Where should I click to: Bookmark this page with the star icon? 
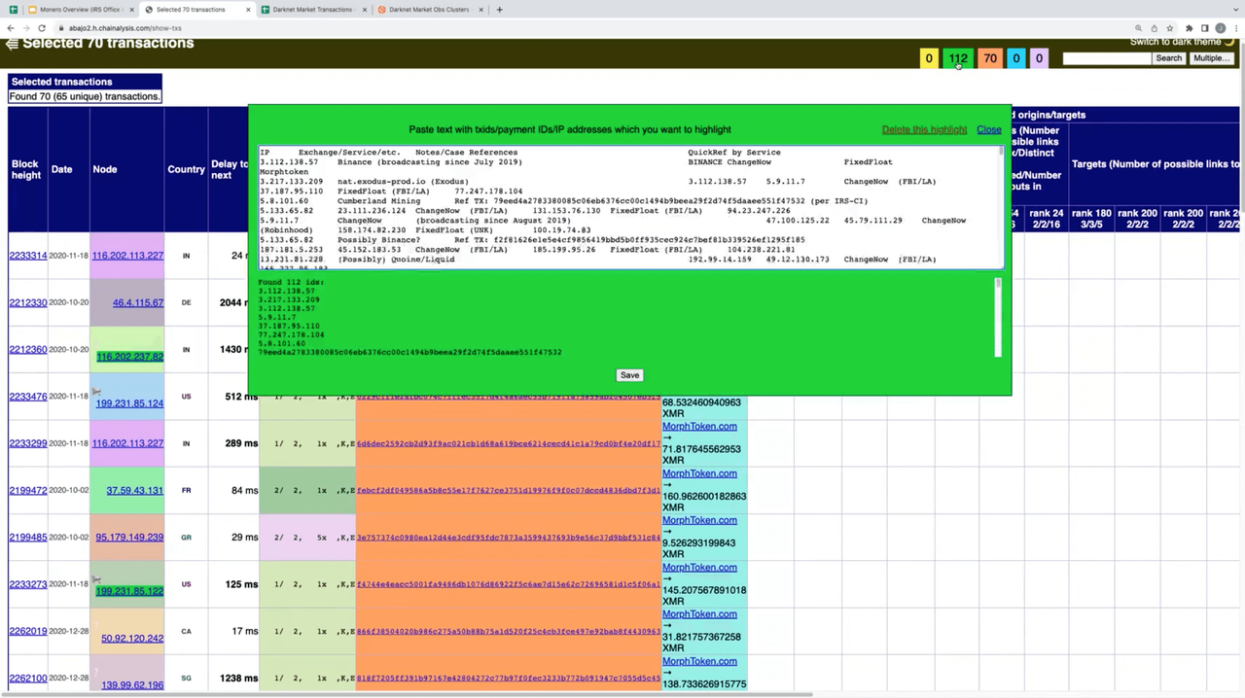tap(1171, 28)
